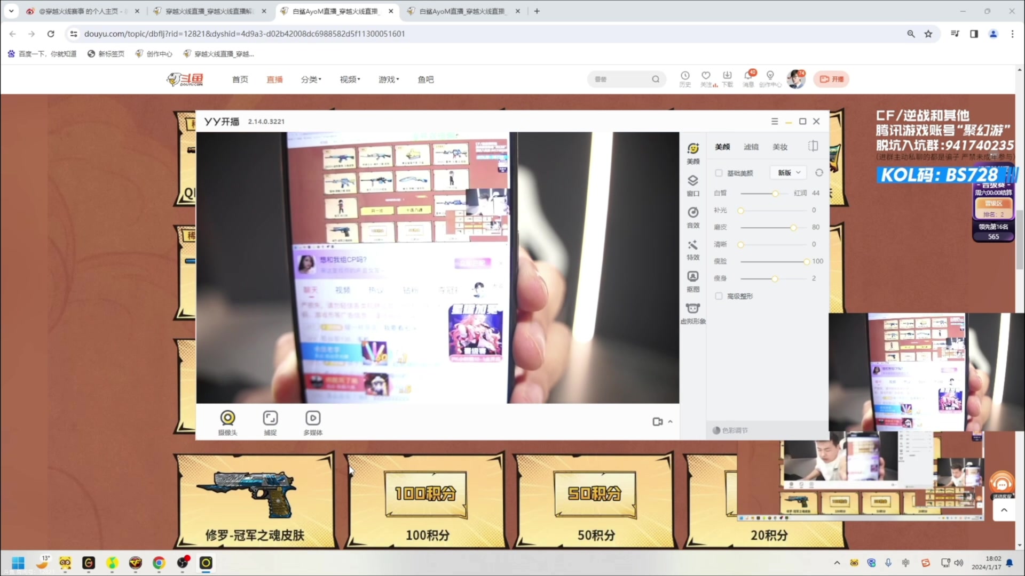1025x576 pixels.
Task: Adjust the 瘦脸 face slimming slider
Action: click(x=775, y=261)
